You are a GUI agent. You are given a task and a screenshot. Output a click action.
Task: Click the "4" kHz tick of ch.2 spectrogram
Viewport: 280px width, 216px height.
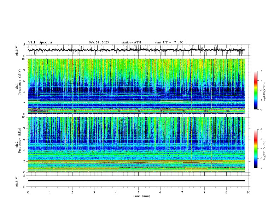(24, 150)
